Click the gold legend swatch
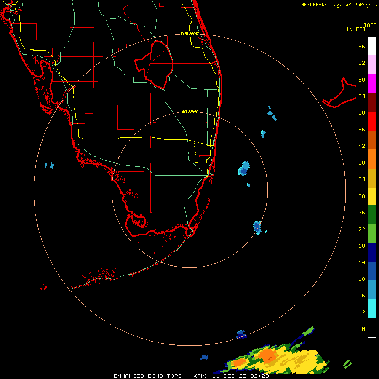The image size is (379, 379). tap(372, 178)
